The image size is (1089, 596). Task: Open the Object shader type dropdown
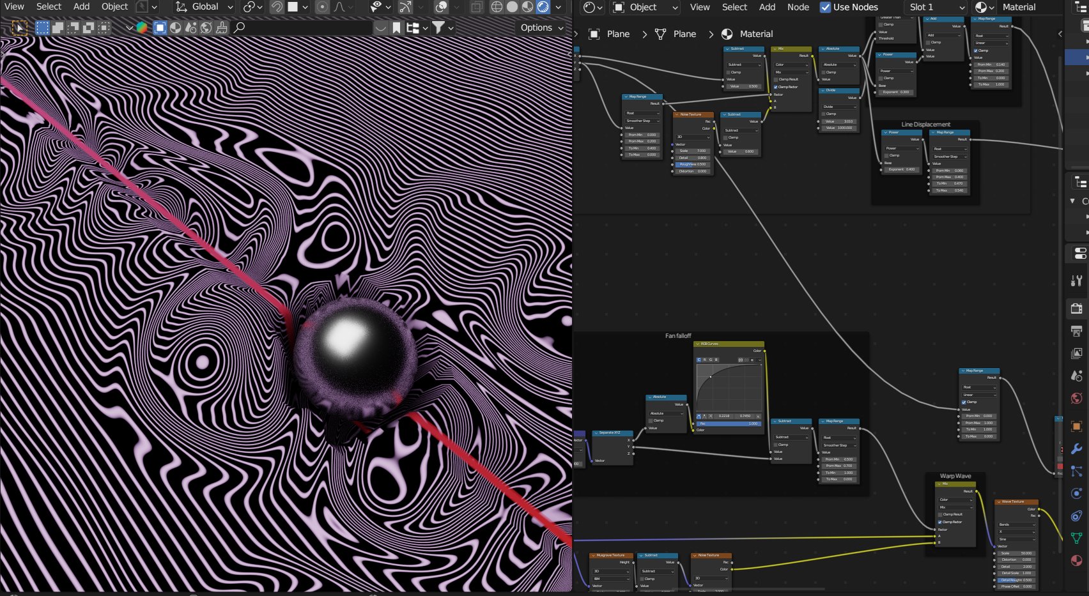click(x=645, y=7)
